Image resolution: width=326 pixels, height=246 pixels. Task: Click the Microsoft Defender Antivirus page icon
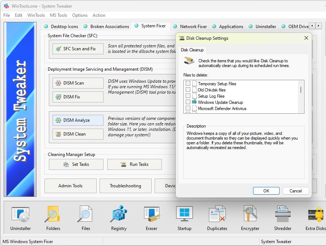[194, 108]
